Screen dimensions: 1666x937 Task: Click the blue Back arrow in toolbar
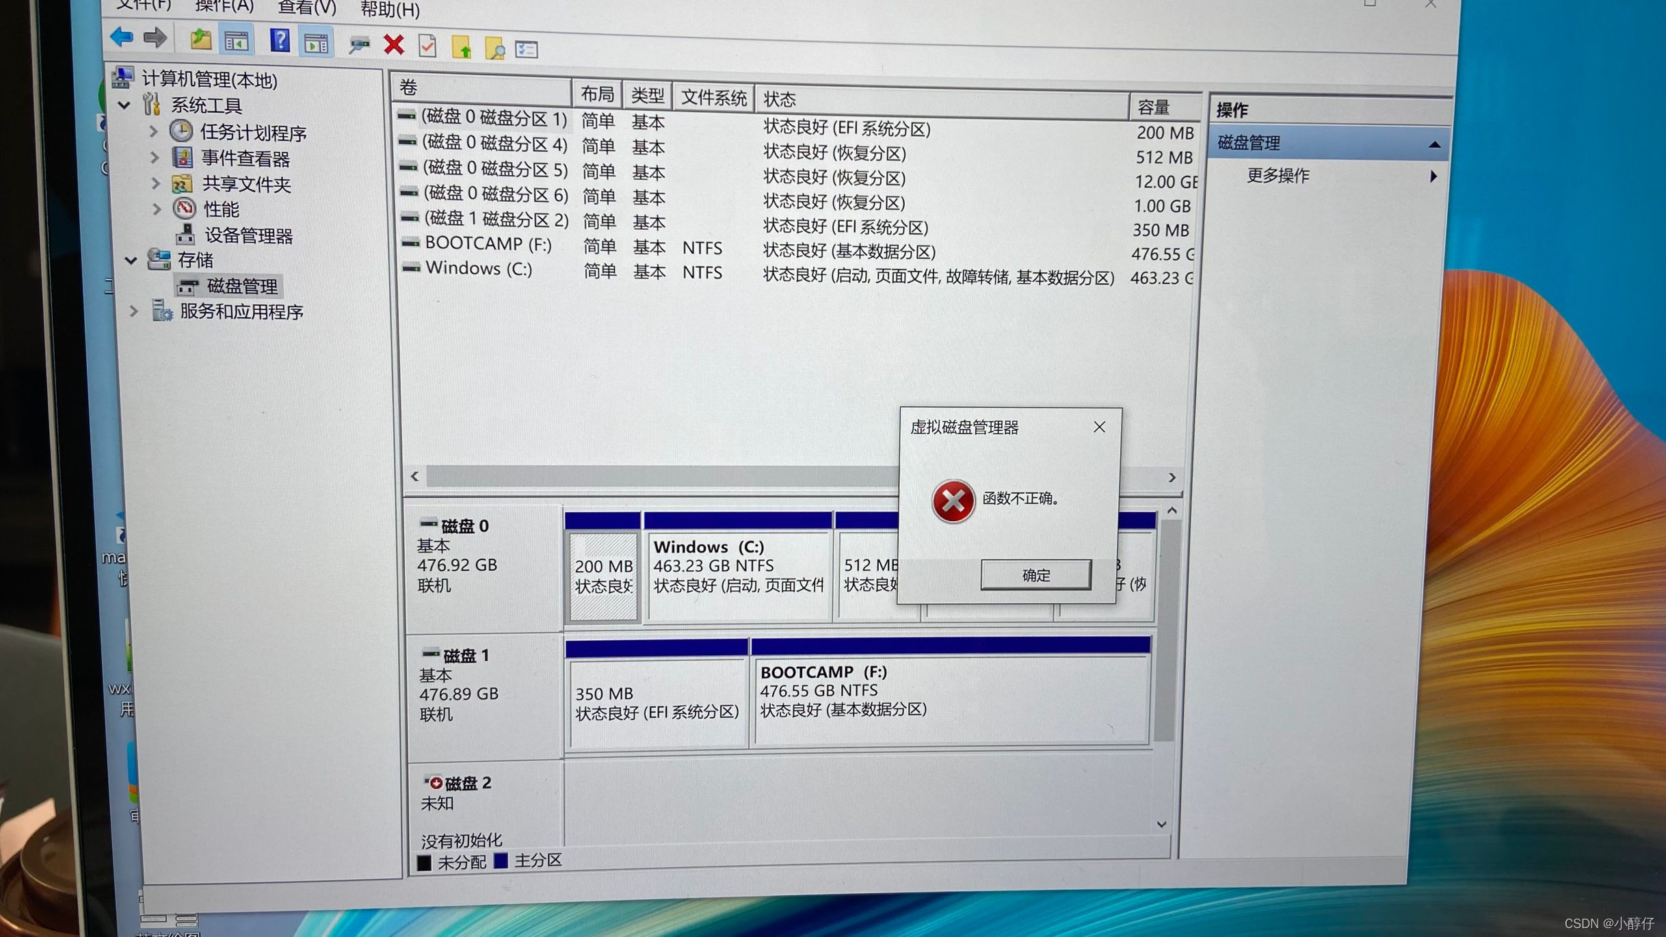point(122,37)
